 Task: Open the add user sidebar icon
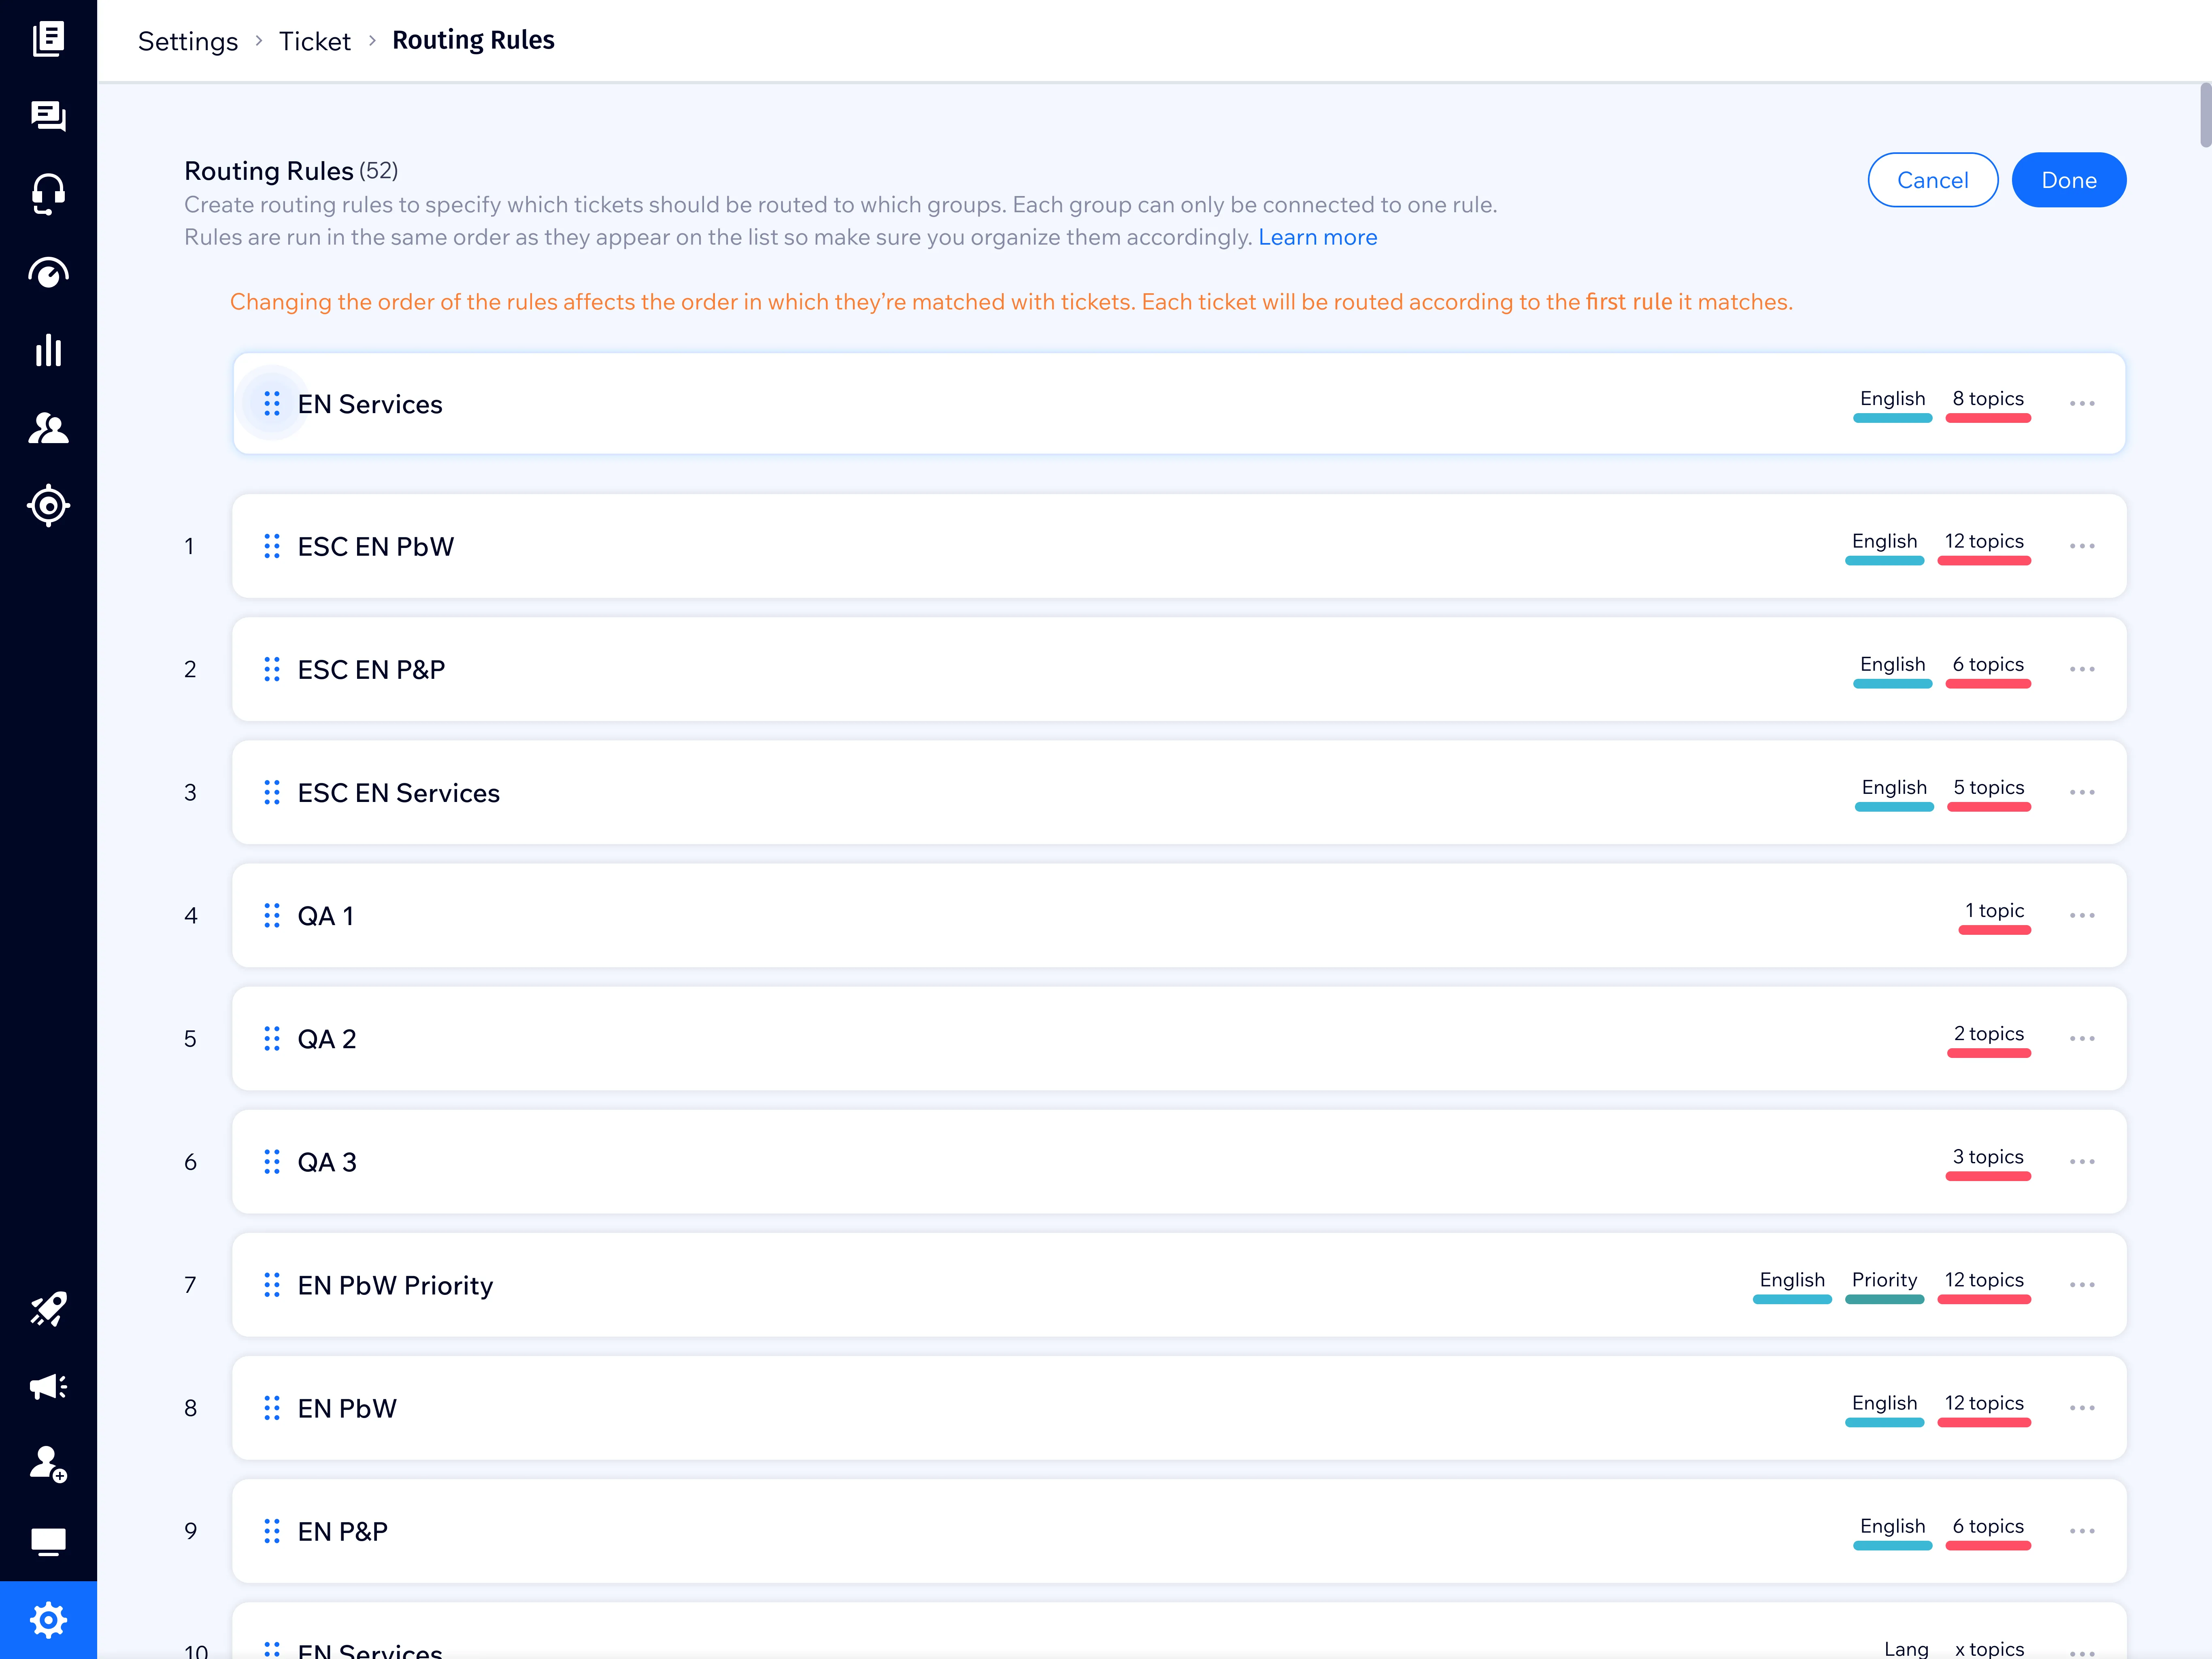48,1464
